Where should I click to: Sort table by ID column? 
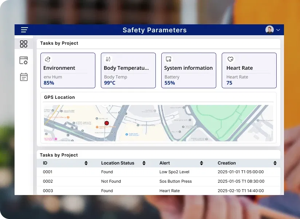click(86, 163)
